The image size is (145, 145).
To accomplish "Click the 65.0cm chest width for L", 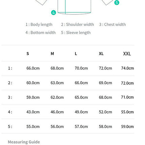I will click(x=81, y=97).
